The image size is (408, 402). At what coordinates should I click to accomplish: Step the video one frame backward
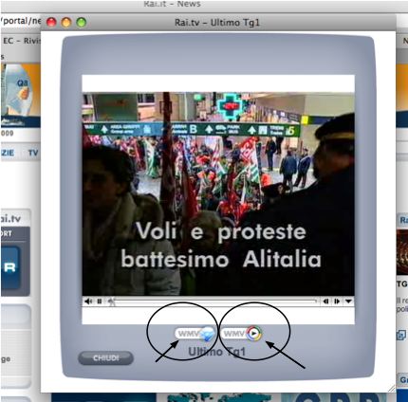point(325,301)
